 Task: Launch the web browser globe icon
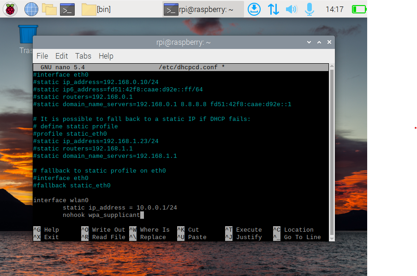31,9
